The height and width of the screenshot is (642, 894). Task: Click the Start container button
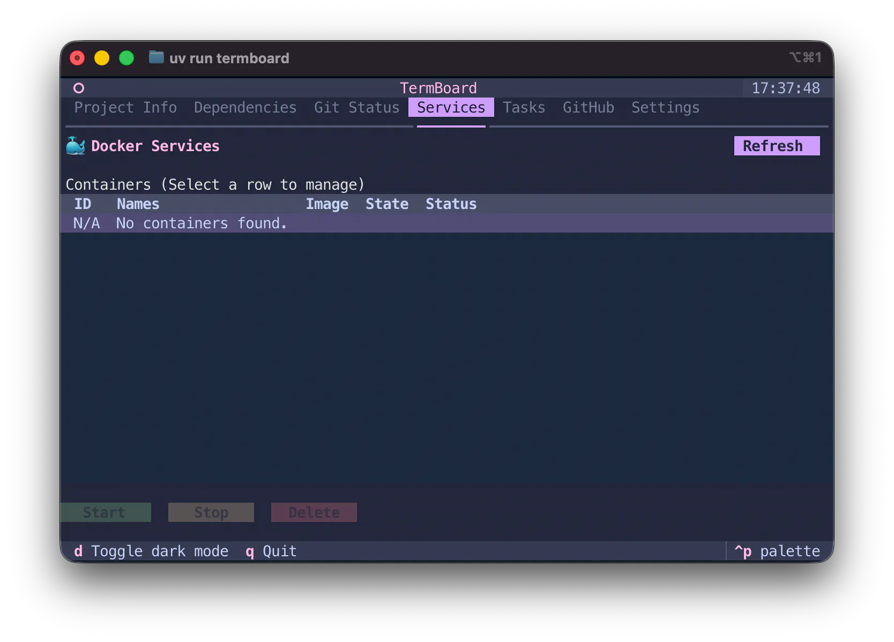coord(106,512)
